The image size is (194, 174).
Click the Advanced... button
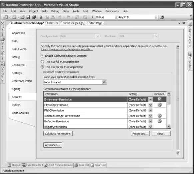53,145
